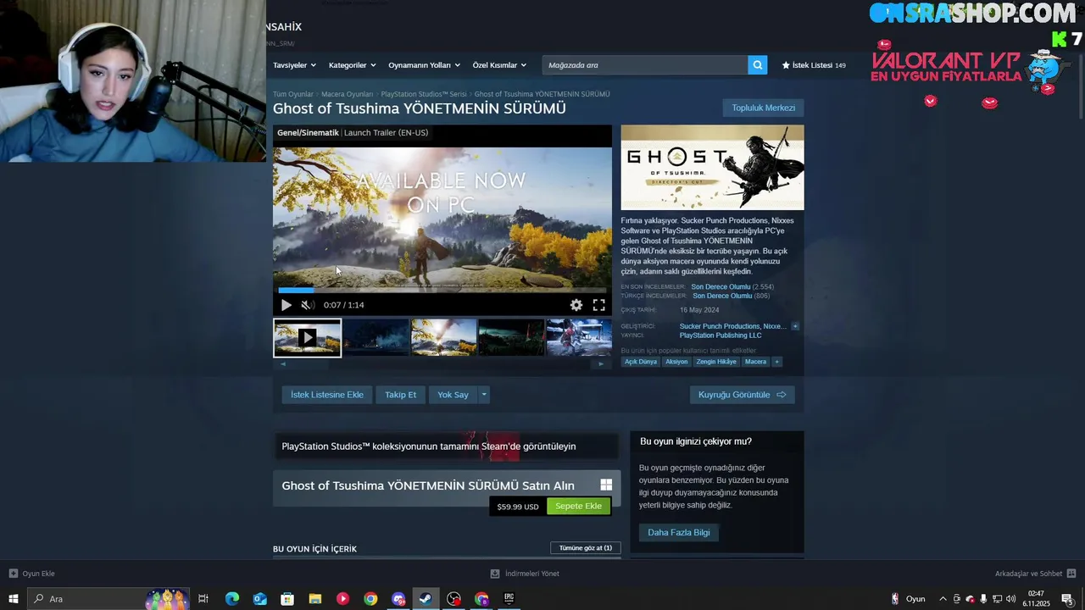Open Epic Games Launcher from taskbar
The width and height of the screenshot is (1085, 610).
[509, 599]
